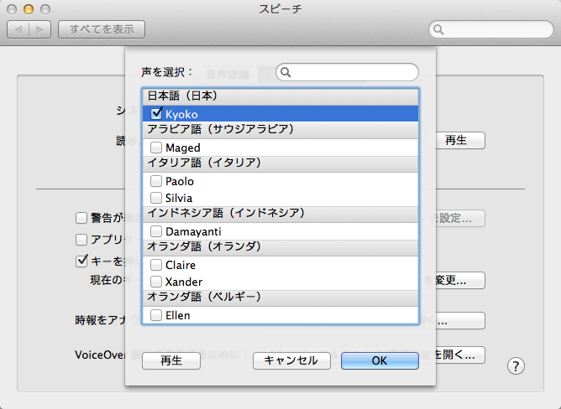This screenshot has height=409, width=561.
Task: Select the オランダ語（ベルギー） group header
Action: point(280,298)
